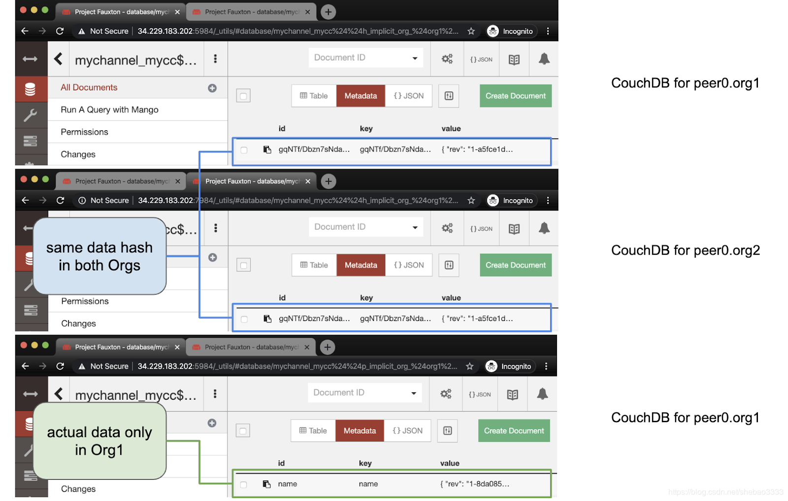Toggle column layout icon in top window
Viewport: 788px width, 501px height.
(x=449, y=96)
